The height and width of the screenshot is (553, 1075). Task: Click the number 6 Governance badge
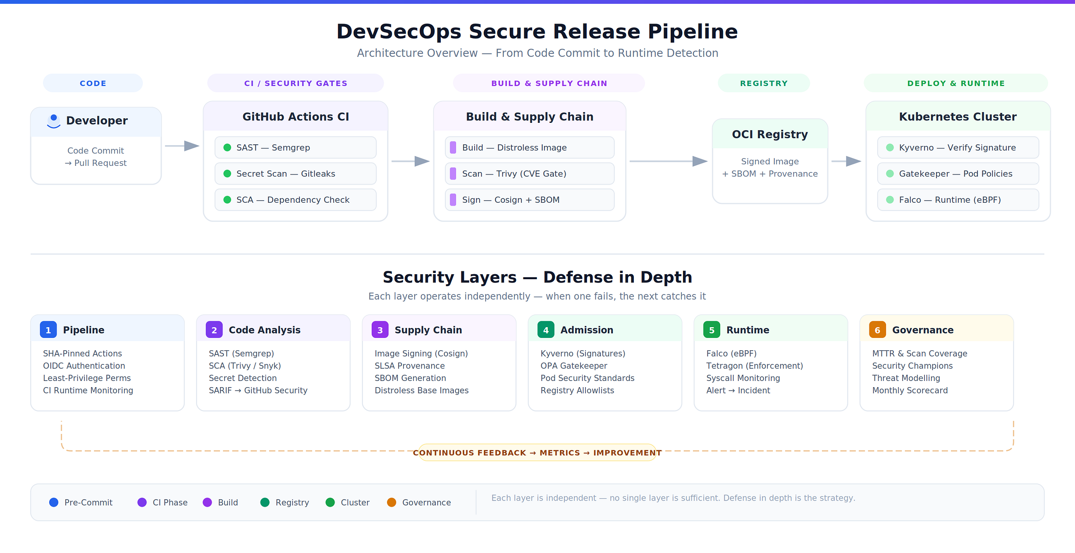878,330
